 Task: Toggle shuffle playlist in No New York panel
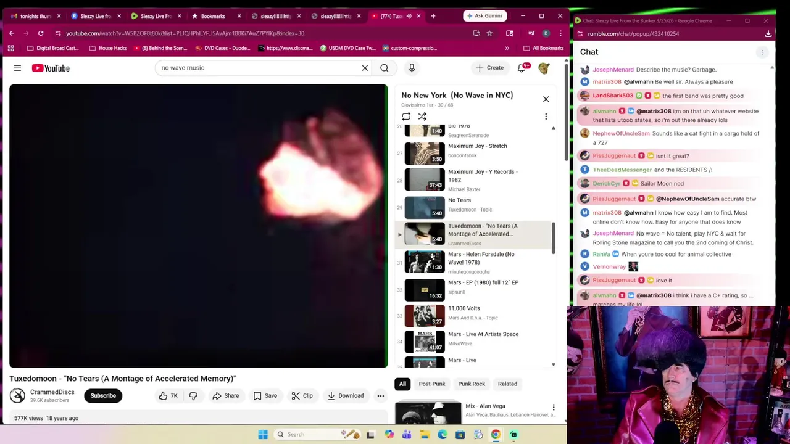(422, 117)
